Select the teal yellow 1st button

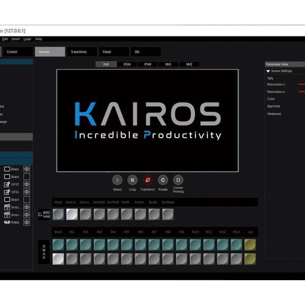(x=250, y=245)
